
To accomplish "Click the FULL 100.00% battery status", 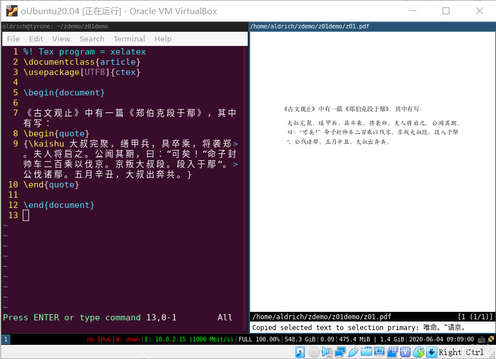I will pos(259,339).
